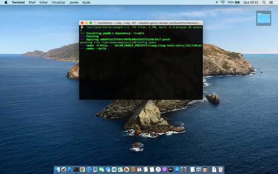
Task: Open Contacts book icon in Dock
Action: point(133,170)
